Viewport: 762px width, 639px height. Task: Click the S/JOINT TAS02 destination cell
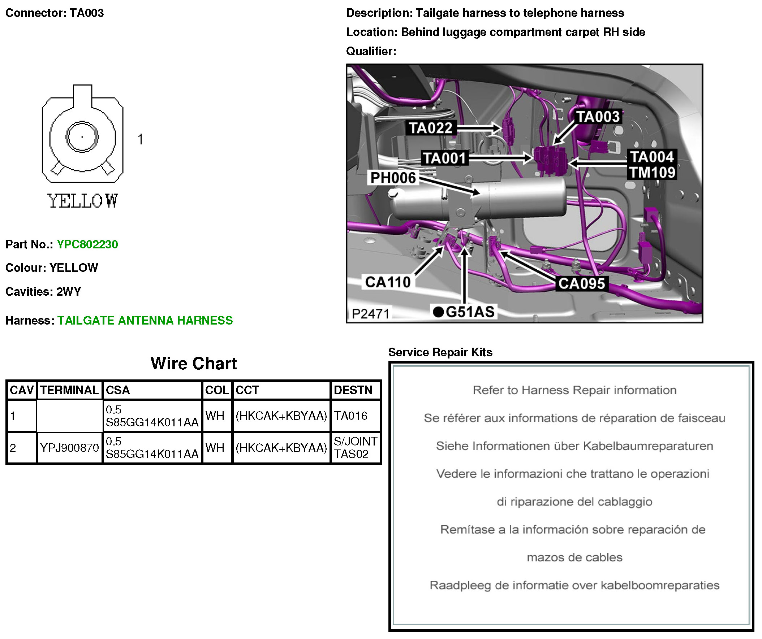pos(355,448)
